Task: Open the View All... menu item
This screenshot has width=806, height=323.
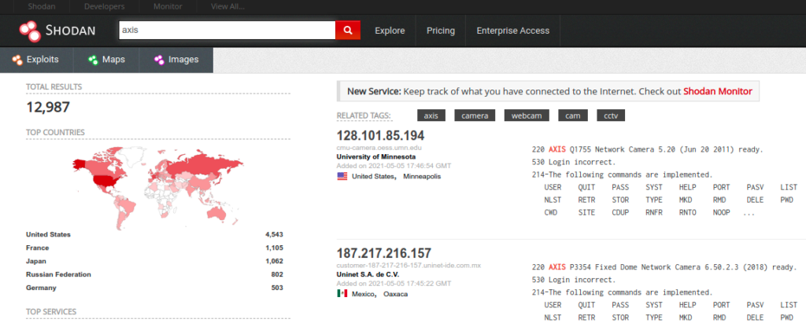Action: tap(227, 6)
